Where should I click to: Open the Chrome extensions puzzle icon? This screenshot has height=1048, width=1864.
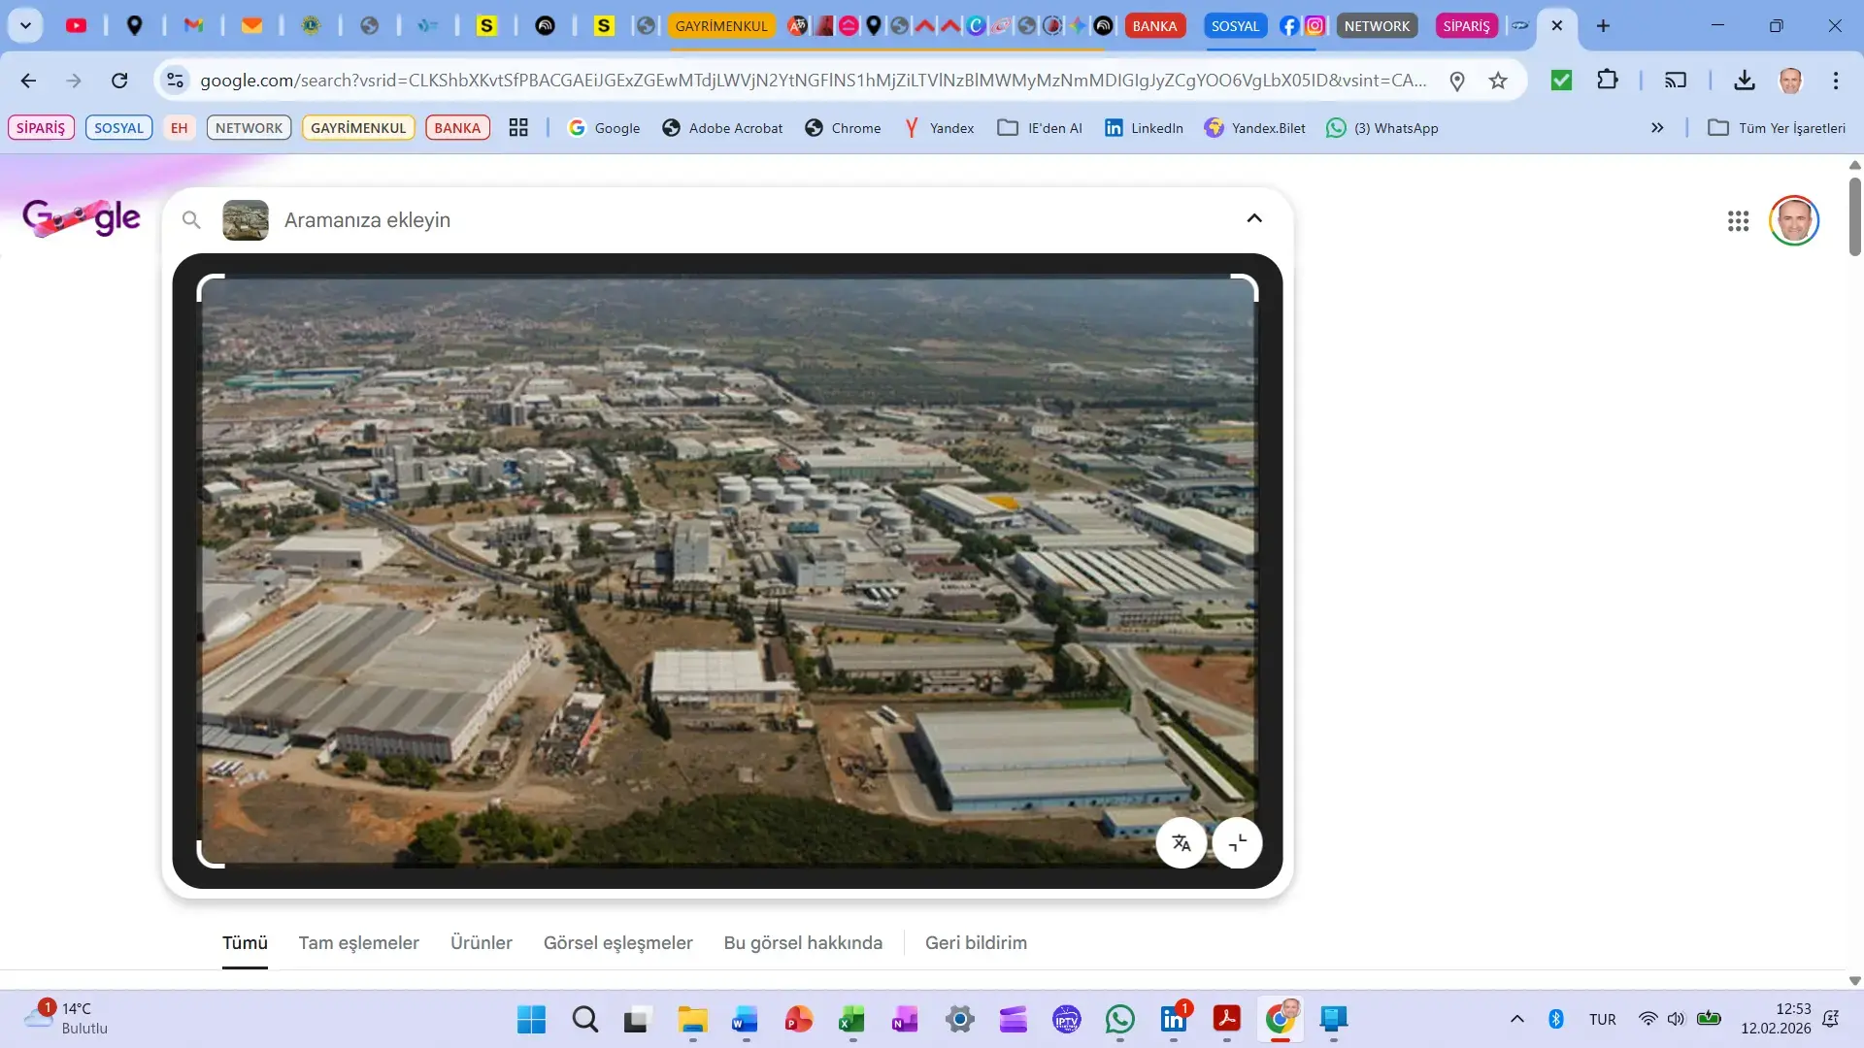1608,81
